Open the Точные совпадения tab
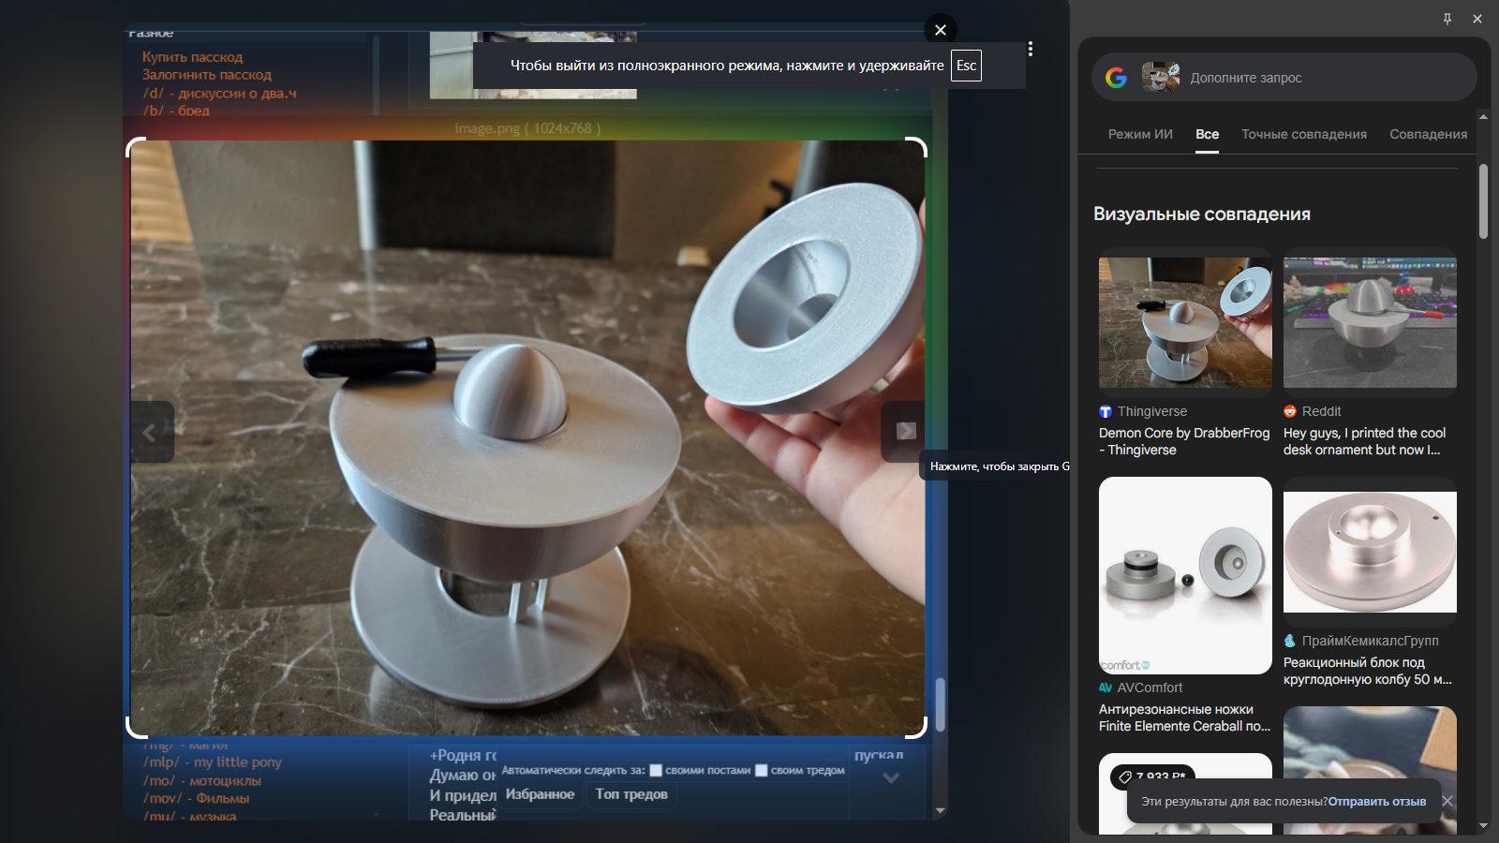1499x843 pixels. (x=1304, y=134)
